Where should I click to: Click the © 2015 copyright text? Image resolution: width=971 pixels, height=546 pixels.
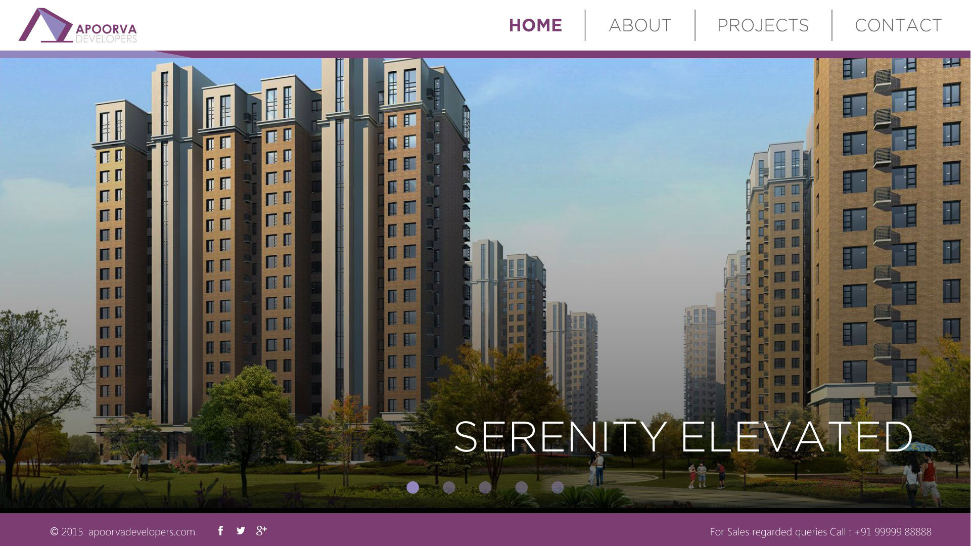66,532
